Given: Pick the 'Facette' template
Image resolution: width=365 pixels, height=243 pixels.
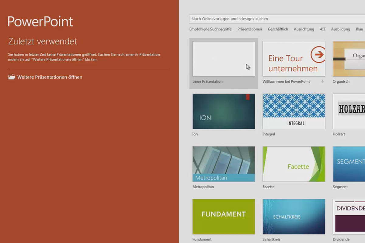Looking at the screenshot, I should pos(294,164).
